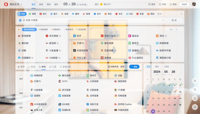Select 知乎 search engine

(x=97, y=14)
